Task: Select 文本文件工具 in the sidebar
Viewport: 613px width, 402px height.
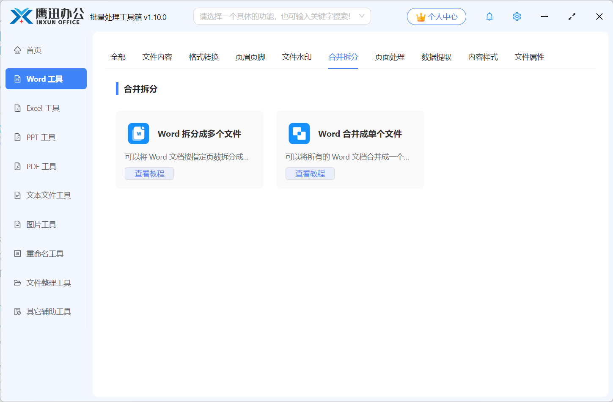Action: tap(46, 195)
